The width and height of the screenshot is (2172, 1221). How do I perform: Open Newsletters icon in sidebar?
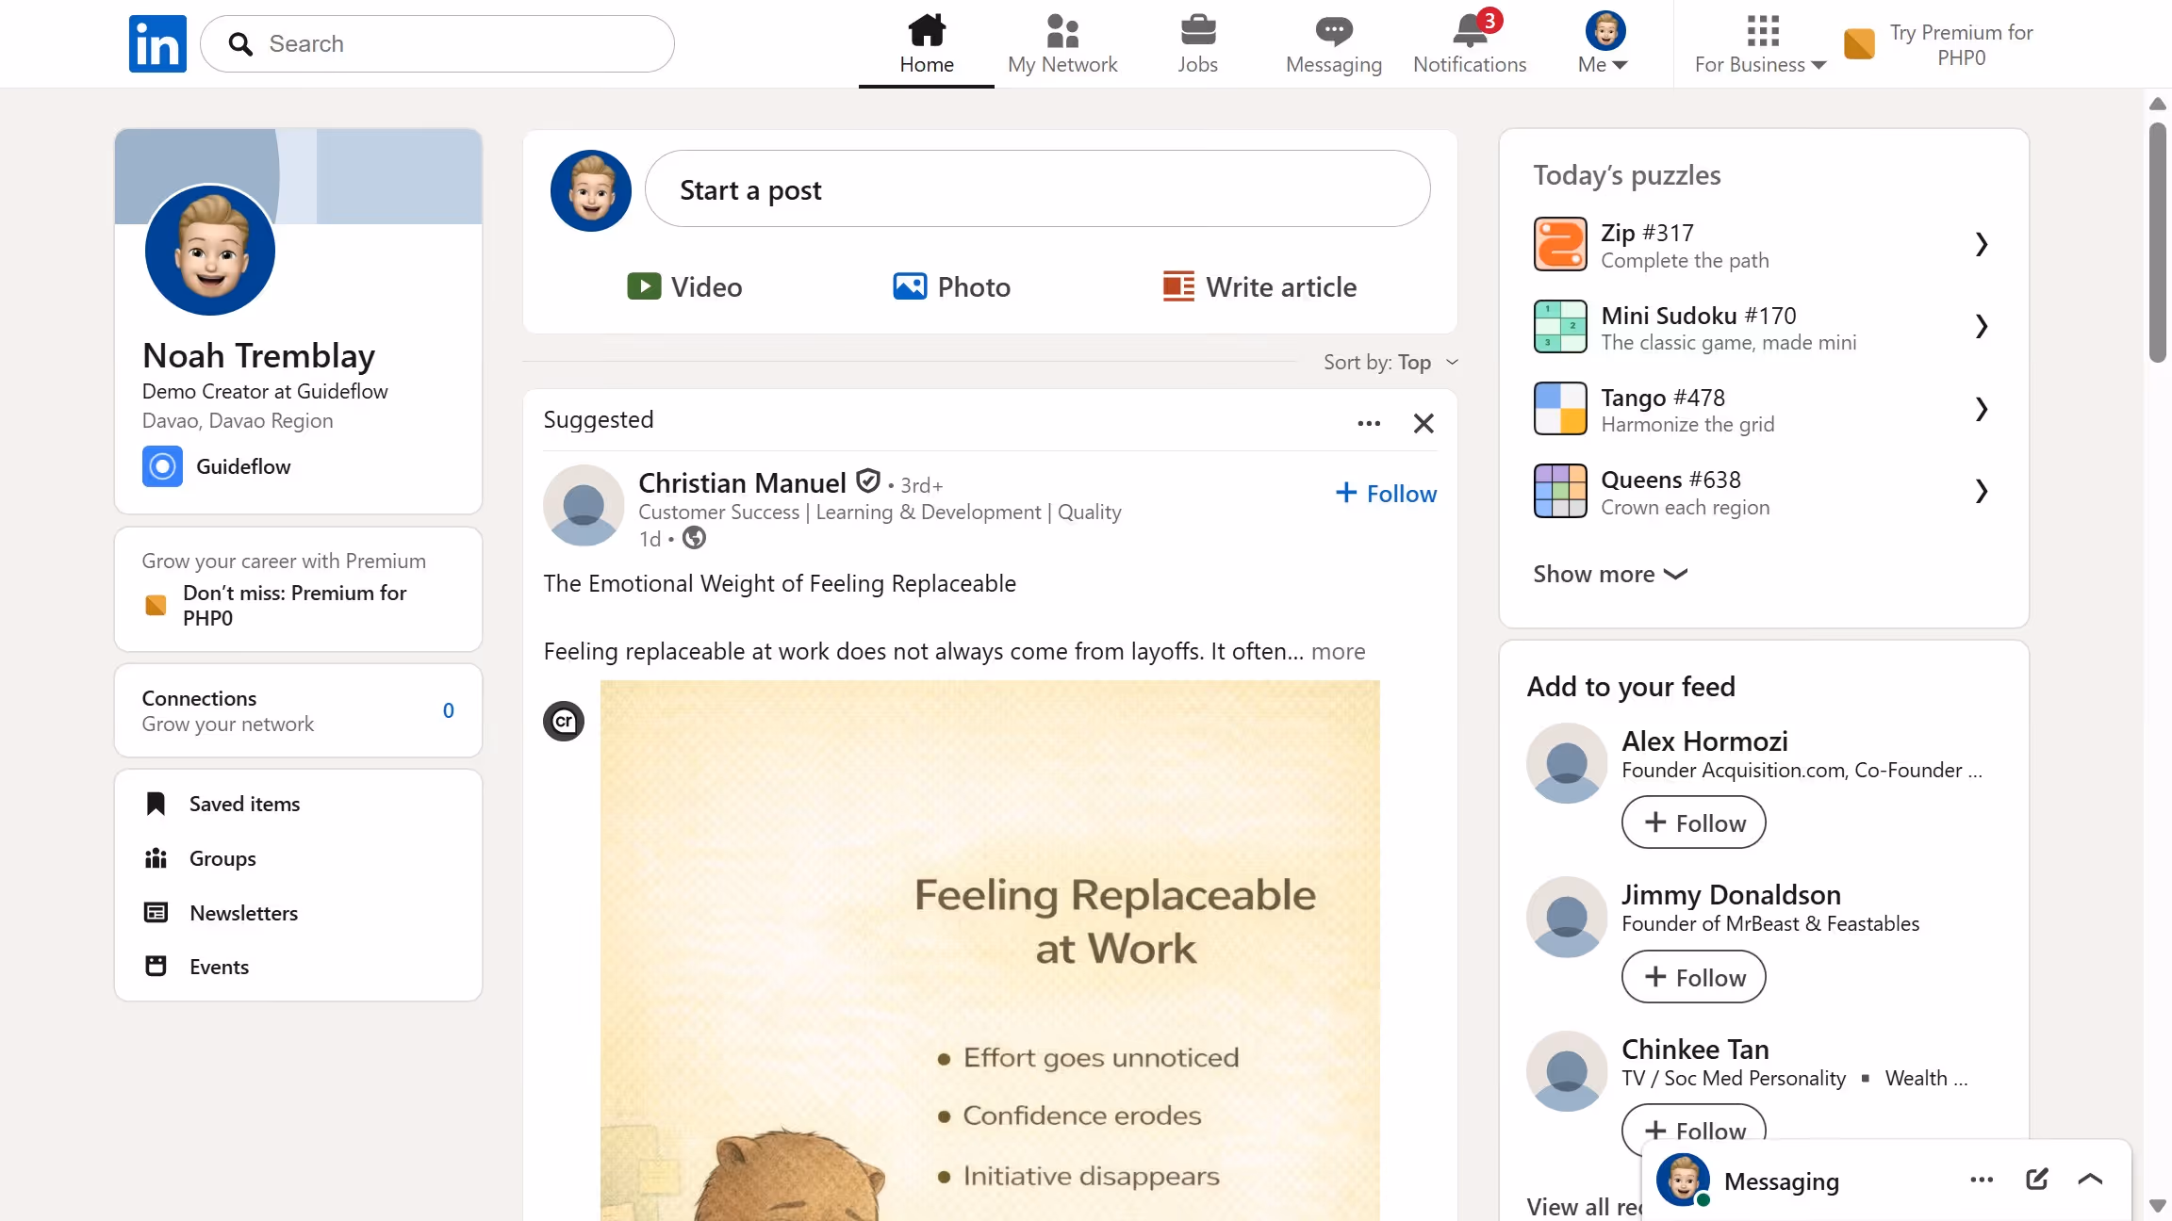coord(156,912)
